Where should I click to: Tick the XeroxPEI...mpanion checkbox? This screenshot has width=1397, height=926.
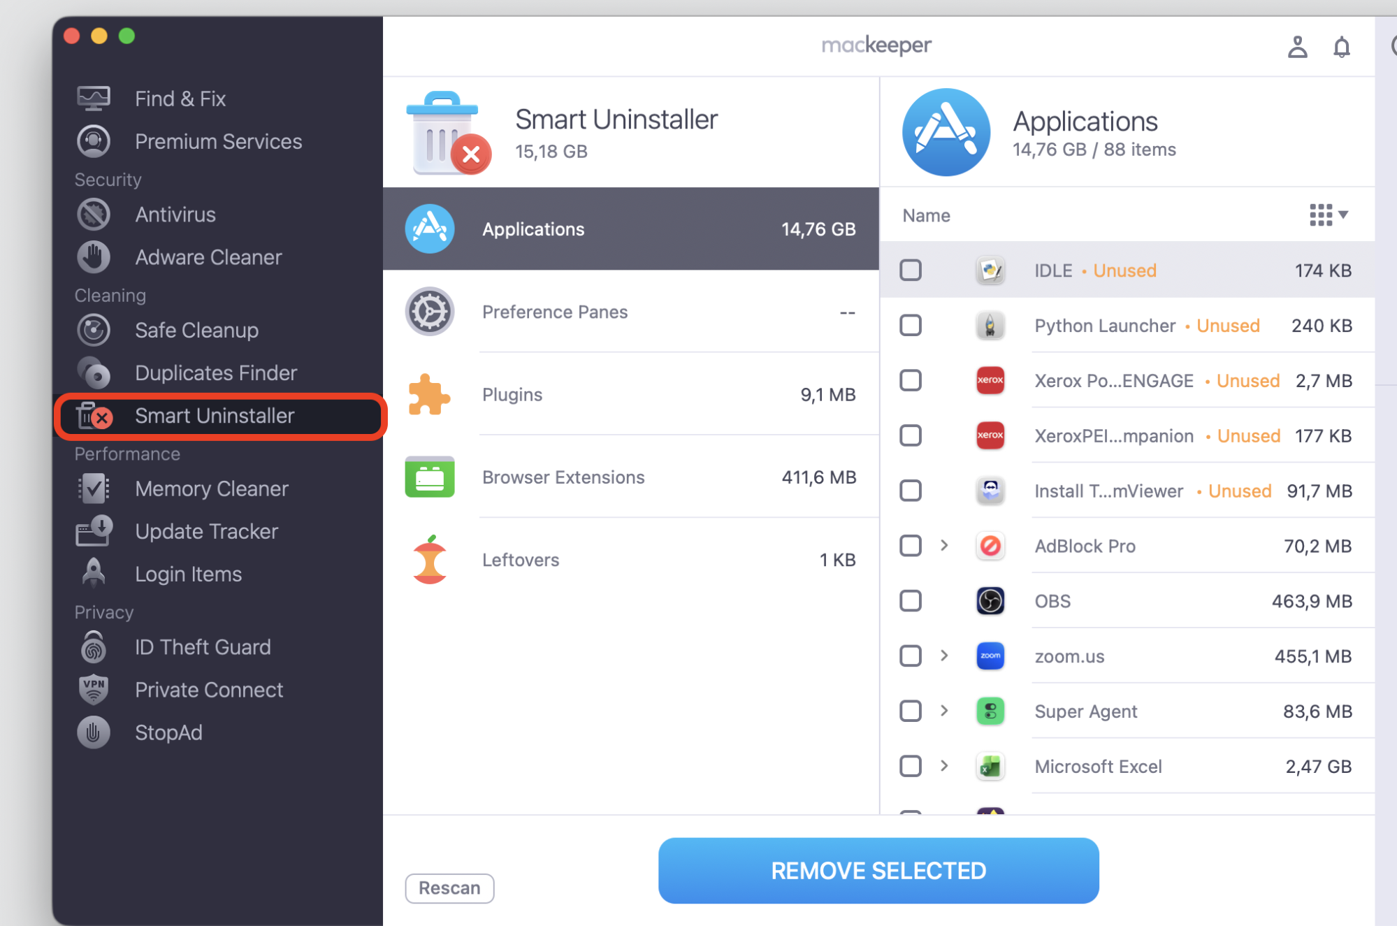point(911,435)
